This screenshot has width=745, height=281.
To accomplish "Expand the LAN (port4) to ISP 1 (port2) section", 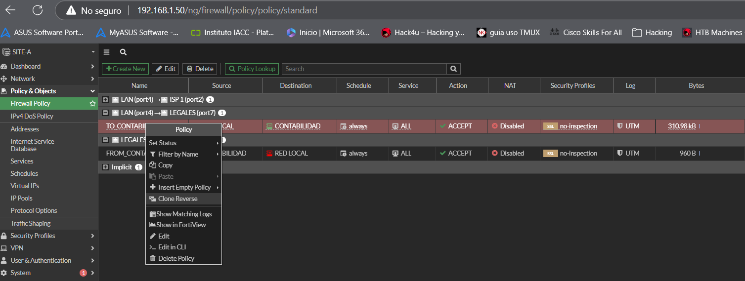I will tap(105, 100).
